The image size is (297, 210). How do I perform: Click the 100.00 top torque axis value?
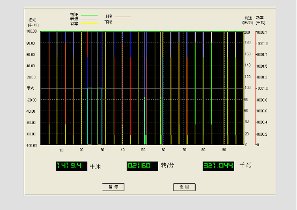tap(32, 31)
